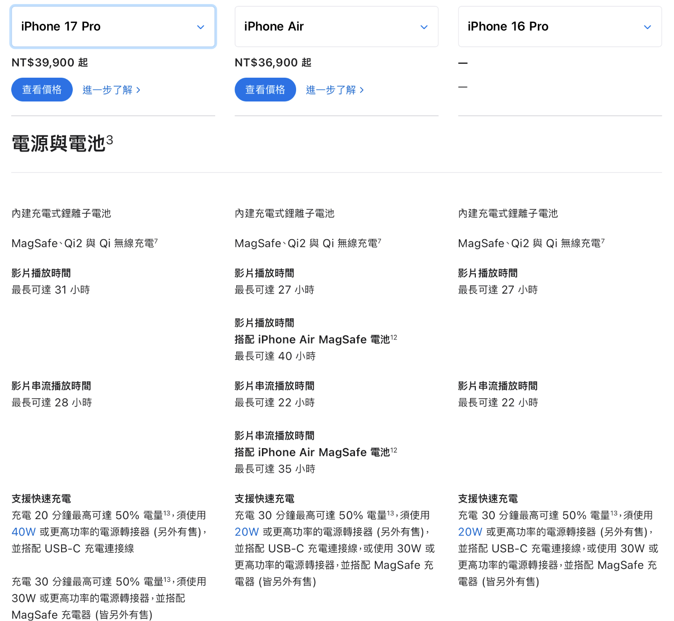This screenshot has width=674, height=621.
Task: Click 查看價格 button under iPhone 17 Pro
Action: tap(42, 90)
